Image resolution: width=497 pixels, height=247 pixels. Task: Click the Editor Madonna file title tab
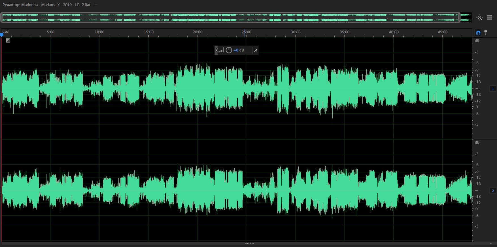tap(47, 5)
